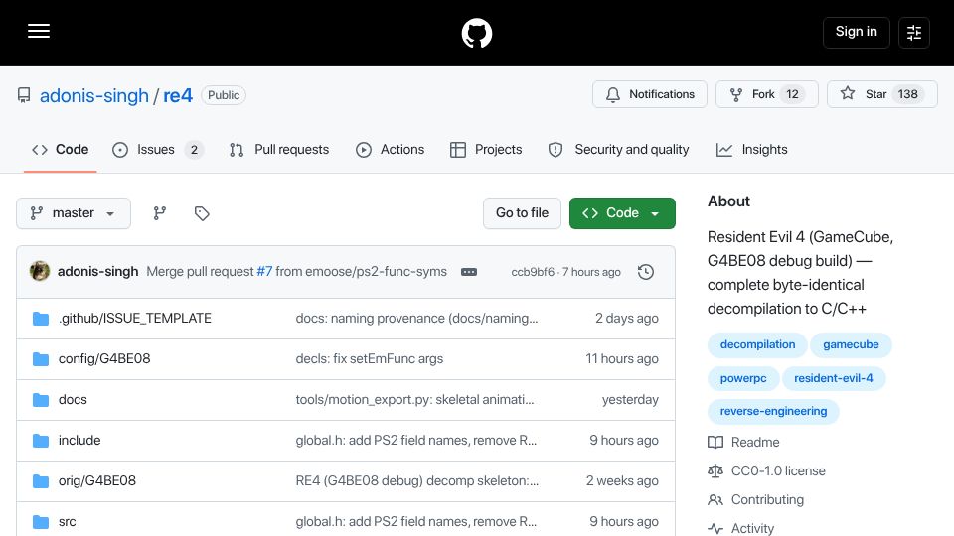
Task: Open the .github/ISSUE_TEMPLATE folder
Action: point(135,318)
